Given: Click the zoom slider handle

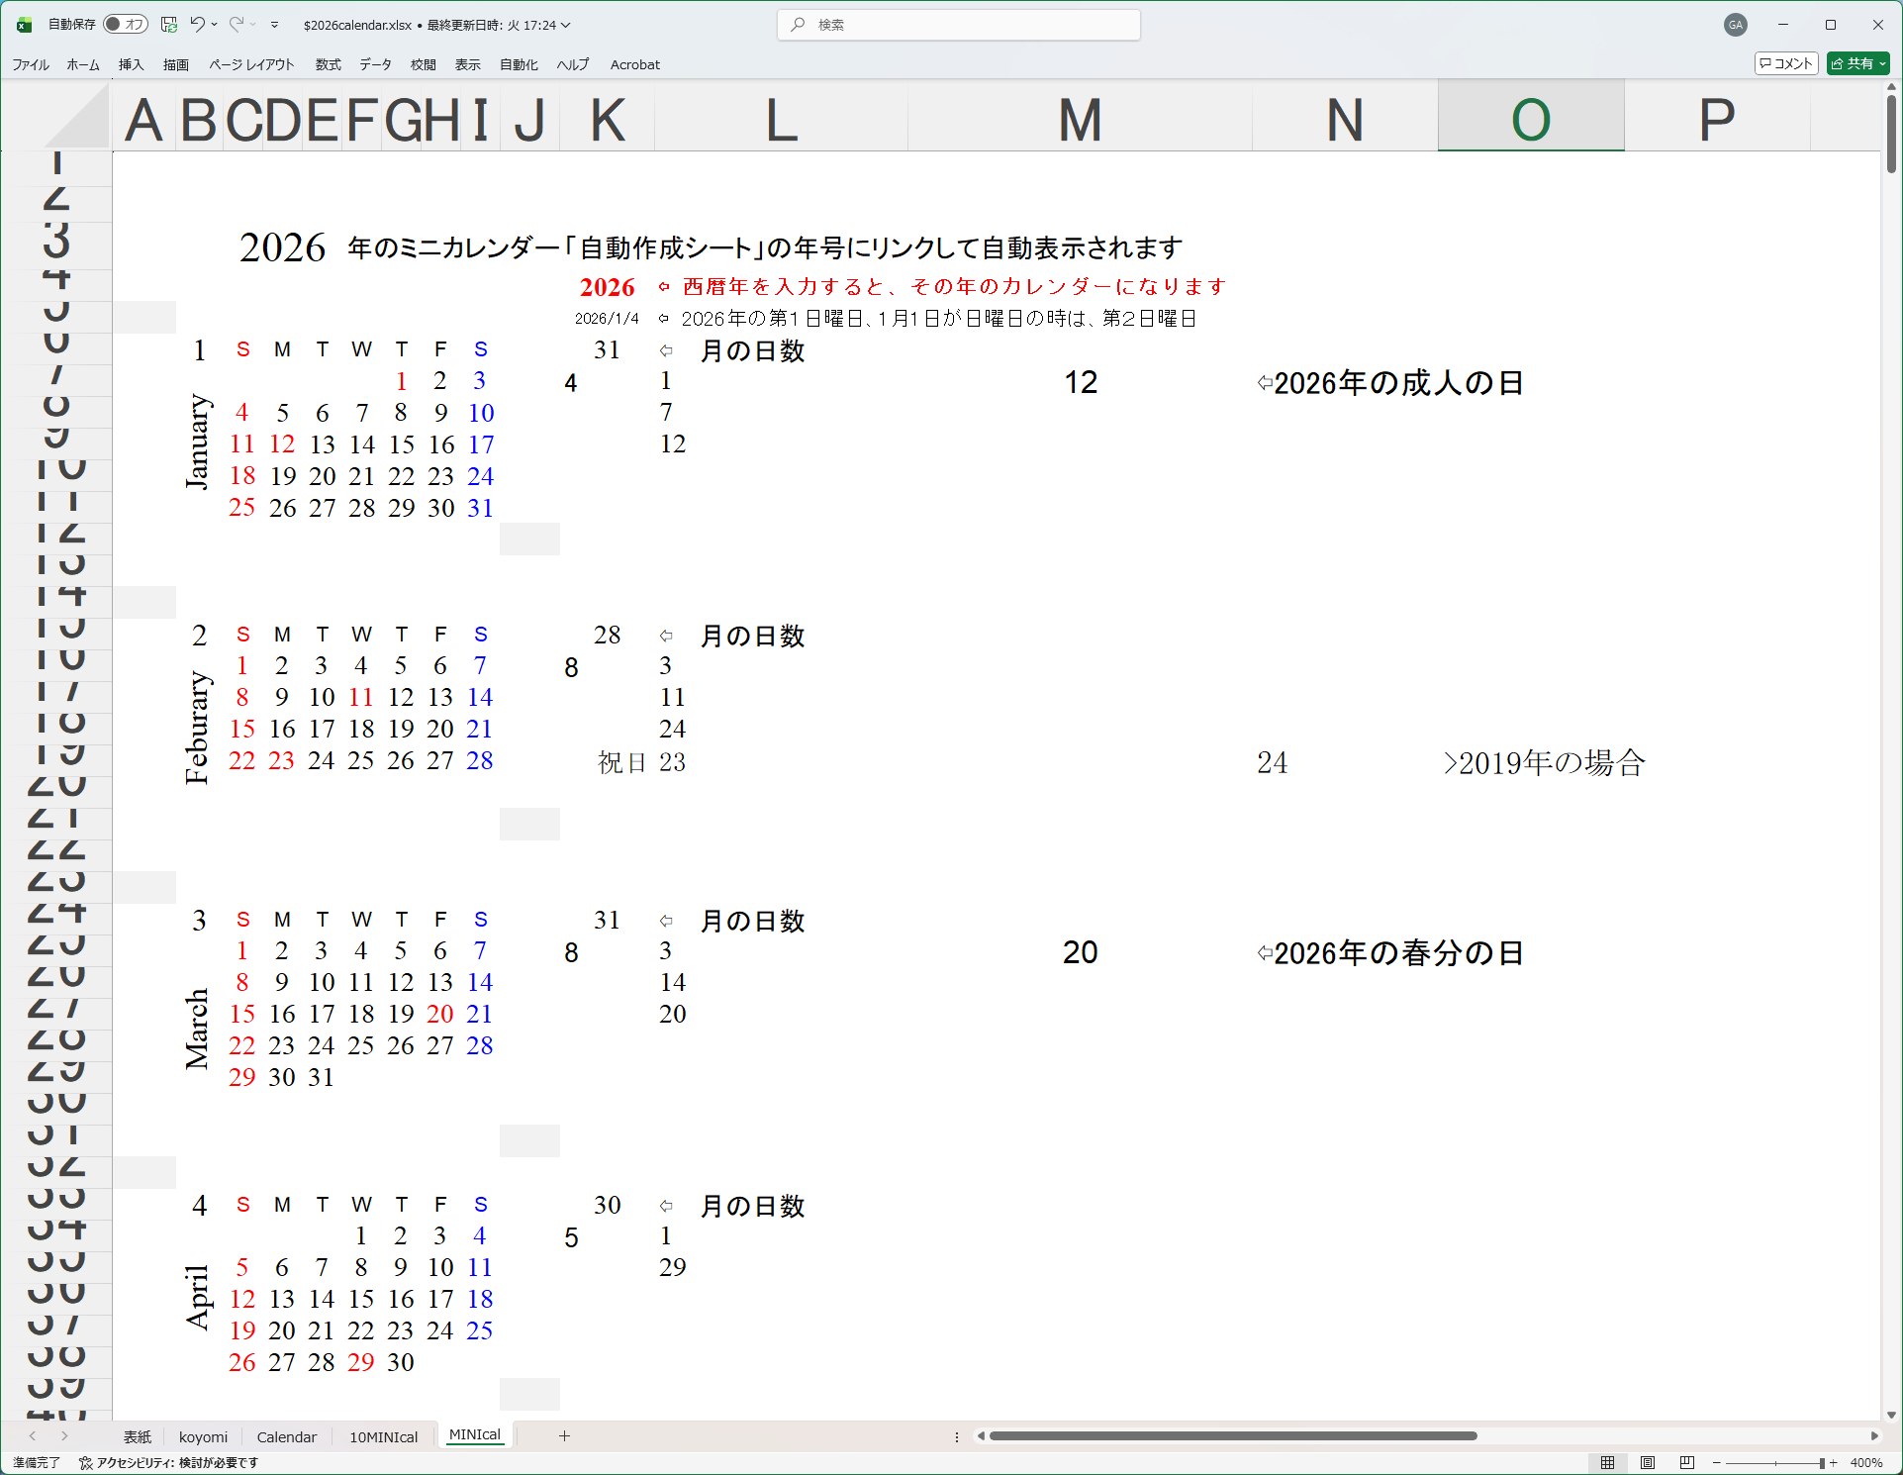Looking at the screenshot, I should (x=1821, y=1462).
